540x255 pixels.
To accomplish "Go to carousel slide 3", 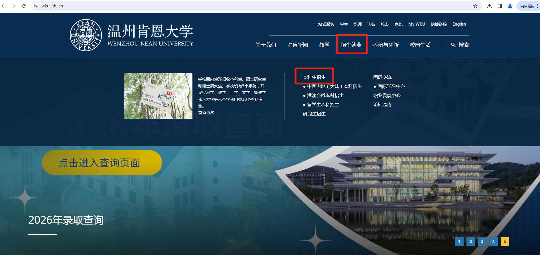I will (x=482, y=242).
